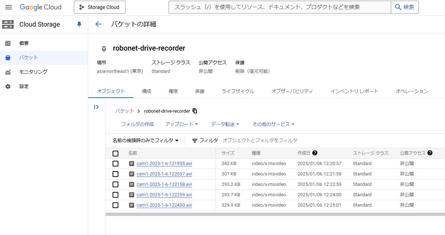Click the バケット bucket sidebar icon
Screen dimensions: 445x235
pyautogui.click(x=8, y=57)
